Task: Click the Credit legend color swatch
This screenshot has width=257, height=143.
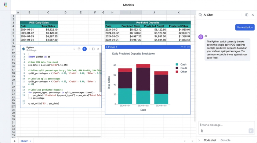Action: click(x=177, y=68)
